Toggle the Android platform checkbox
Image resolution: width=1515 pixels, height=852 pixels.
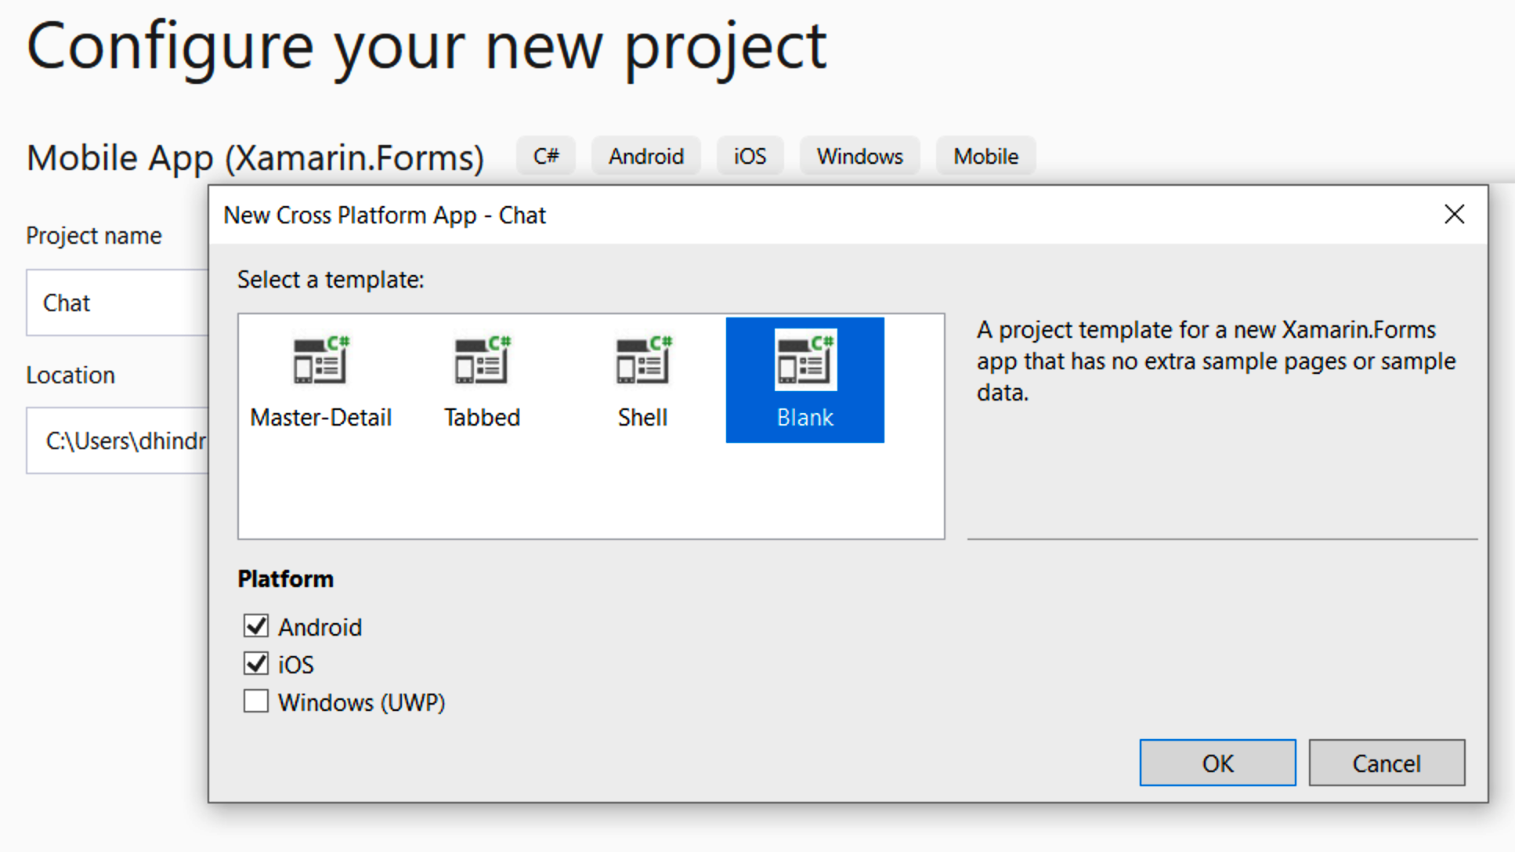tap(256, 626)
